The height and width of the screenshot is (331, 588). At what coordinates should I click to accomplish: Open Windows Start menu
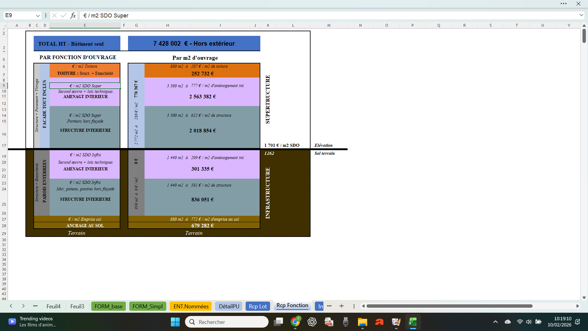click(175, 322)
